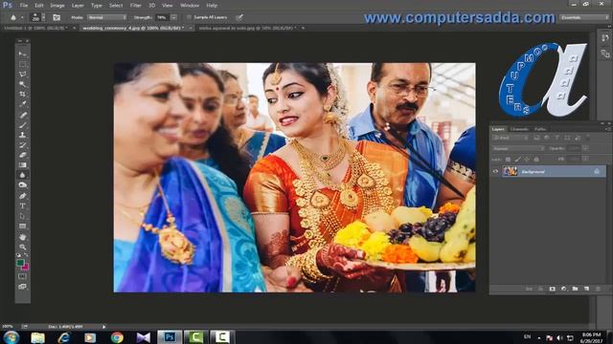Screen dimensions: 613x344
Task: Toggle lock transparent pixels
Action: 508,160
